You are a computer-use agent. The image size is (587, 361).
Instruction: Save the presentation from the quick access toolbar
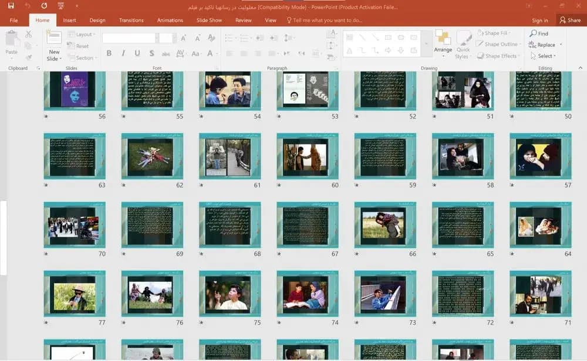(x=11, y=6)
